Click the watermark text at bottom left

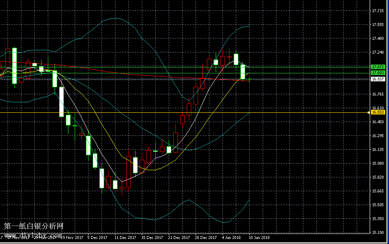[x=34, y=227]
